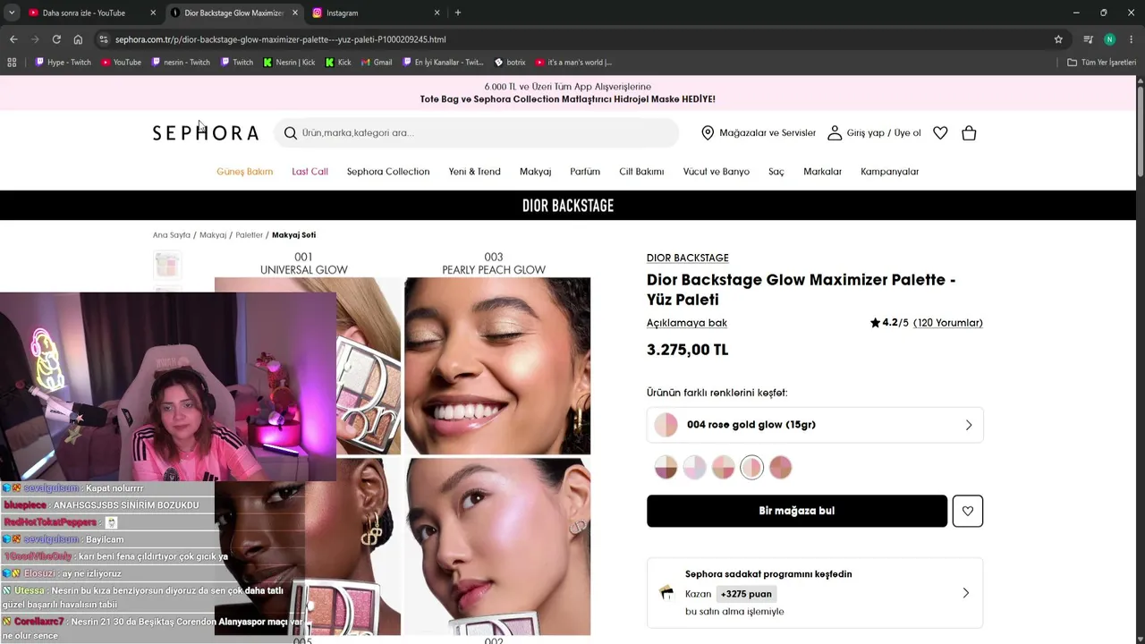Open the Vücut ve Banyo menu
This screenshot has width=1145, height=644.
tap(717, 172)
